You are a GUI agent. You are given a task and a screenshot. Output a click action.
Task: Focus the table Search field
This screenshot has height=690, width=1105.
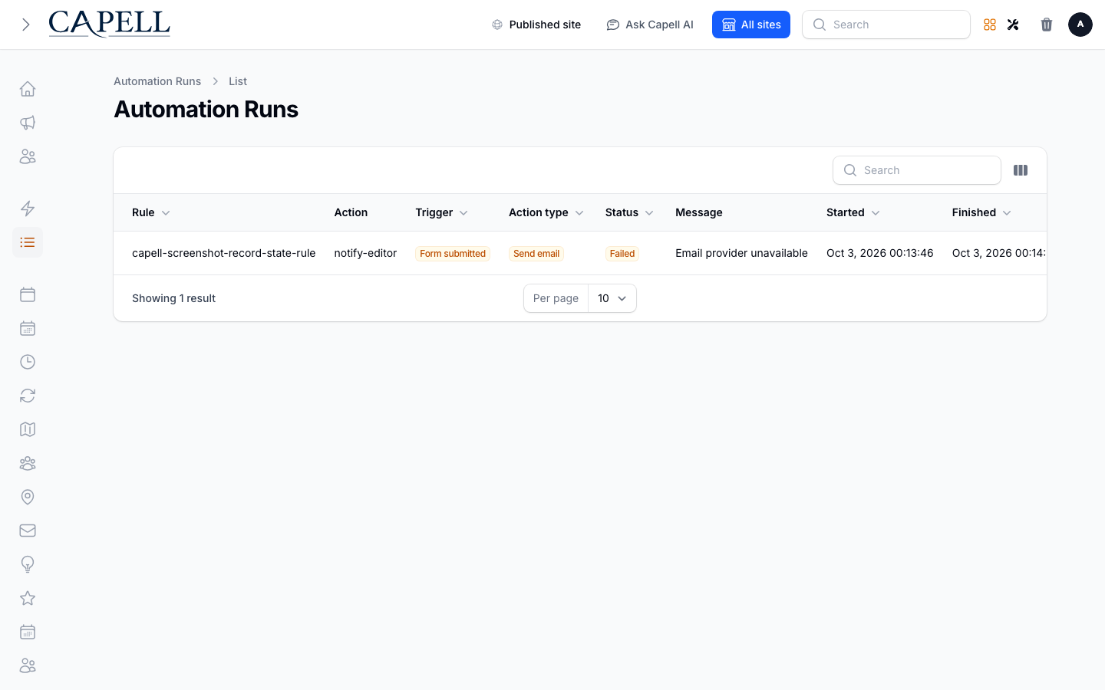click(x=917, y=170)
